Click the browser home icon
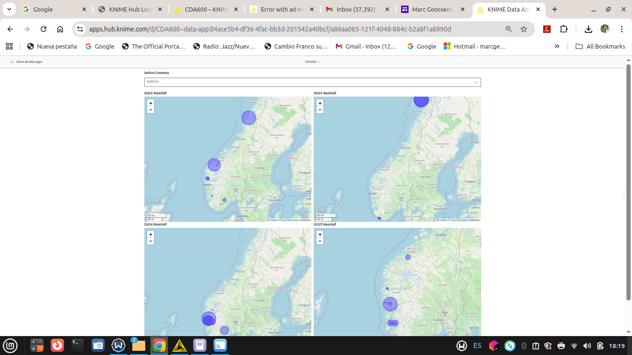Viewport: 632px width, 355px height. pos(60,29)
